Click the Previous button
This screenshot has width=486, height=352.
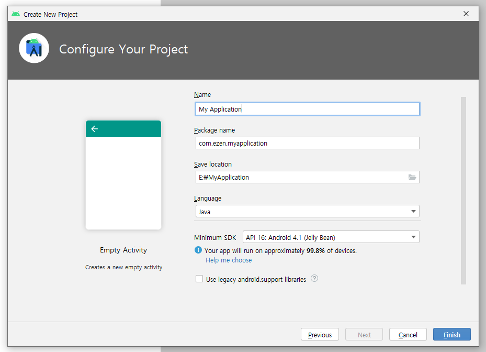(320, 335)
